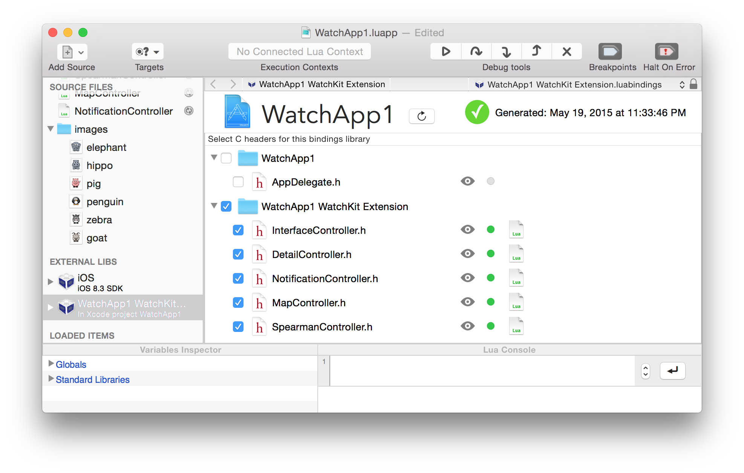Check the AppDelegate.h checkbox

point(238,182)
